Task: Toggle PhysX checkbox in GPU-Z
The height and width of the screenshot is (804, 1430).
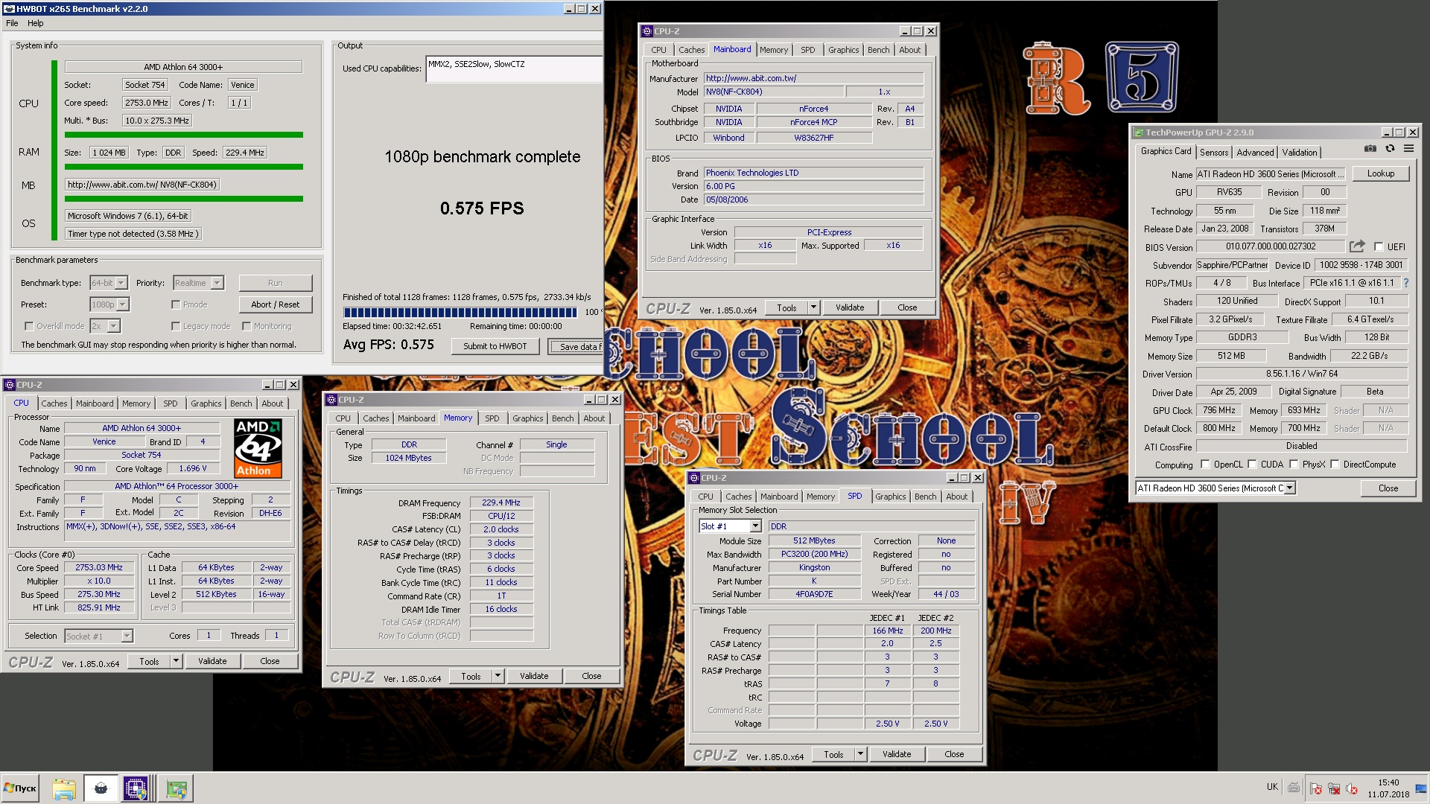Action: tap(1294, 465)
